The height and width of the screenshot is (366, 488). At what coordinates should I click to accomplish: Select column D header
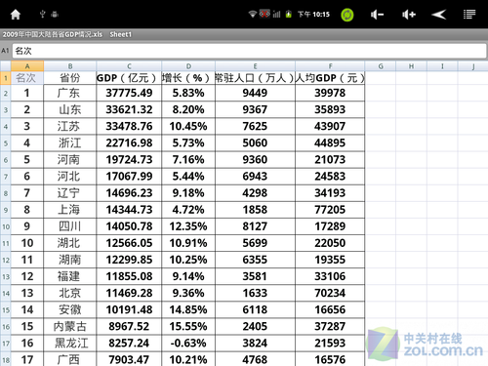coord(188,66)
